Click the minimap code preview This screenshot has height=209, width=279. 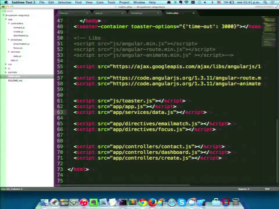pyautogui.click(x=269, y=31)
